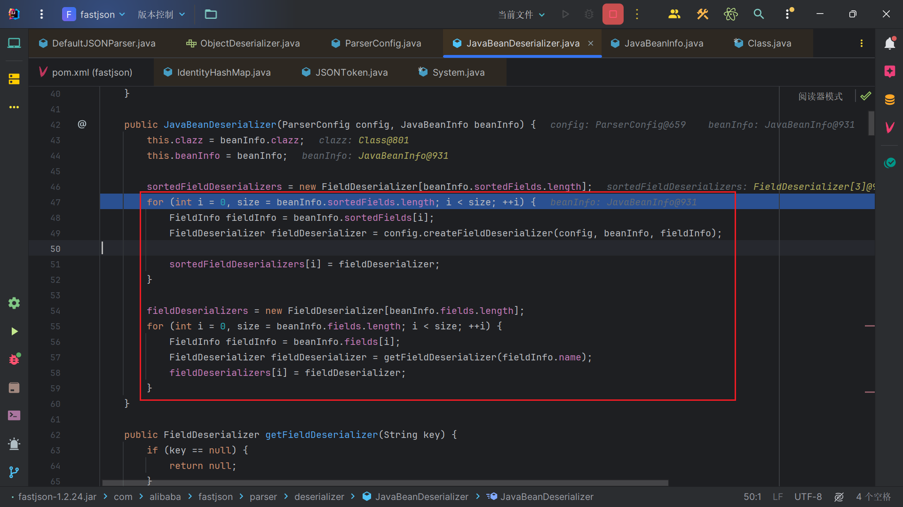Click the horizontal scrollbar in the editor
This screenshot has height=507, width=903.
[385, 483]
